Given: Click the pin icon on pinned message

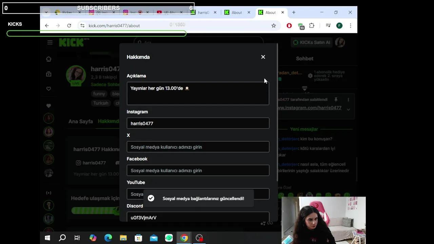Looking at the screenshot, I should coord(336,100).
